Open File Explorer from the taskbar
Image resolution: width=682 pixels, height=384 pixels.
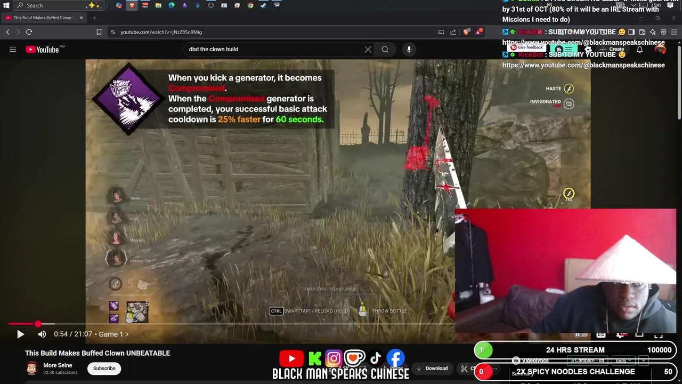point(158,5)
